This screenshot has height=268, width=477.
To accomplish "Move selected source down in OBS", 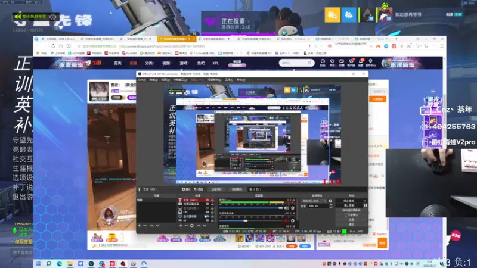I will pyautogui.click(x=205, y=226).
